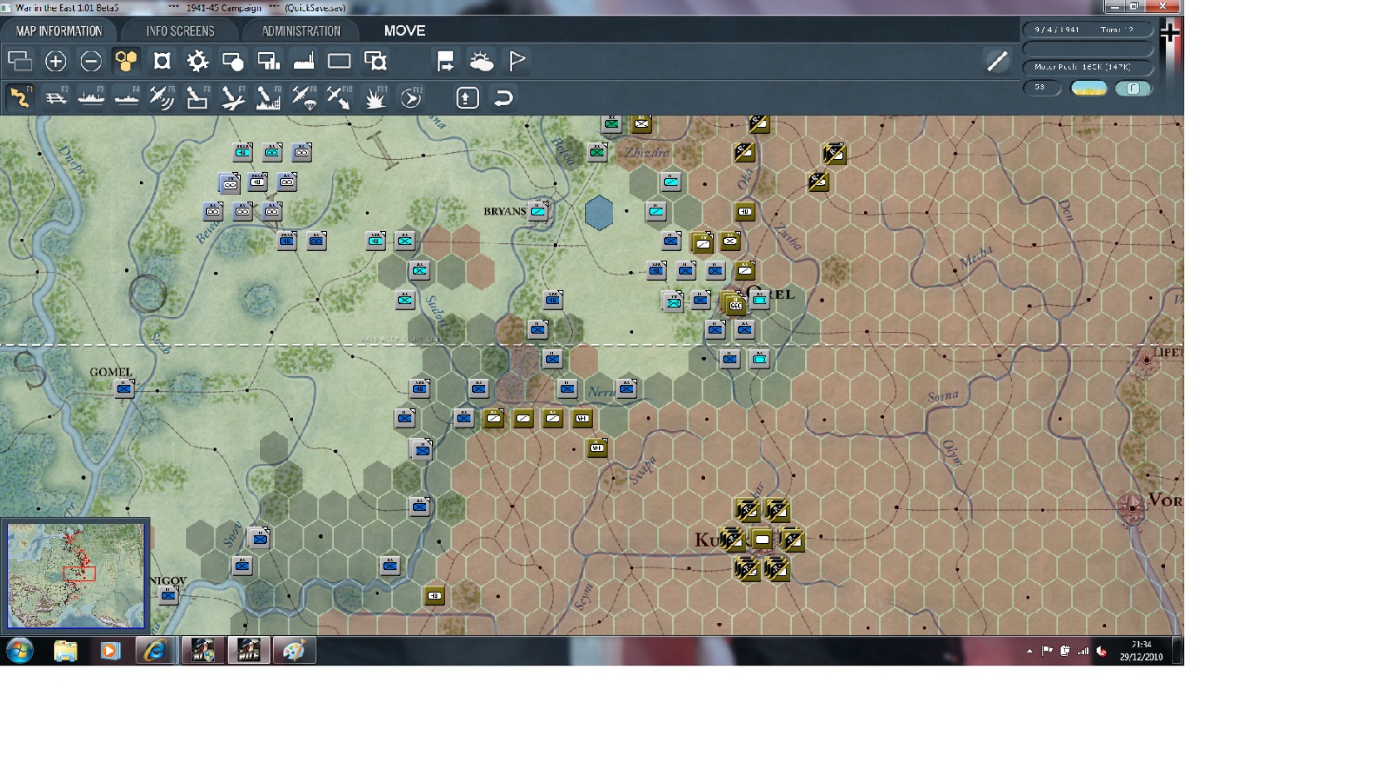Screen dimensions: 1391x782
Task: Click the gear icon in the toolbar
Action: pyautogui.click(x=197, y=61)
